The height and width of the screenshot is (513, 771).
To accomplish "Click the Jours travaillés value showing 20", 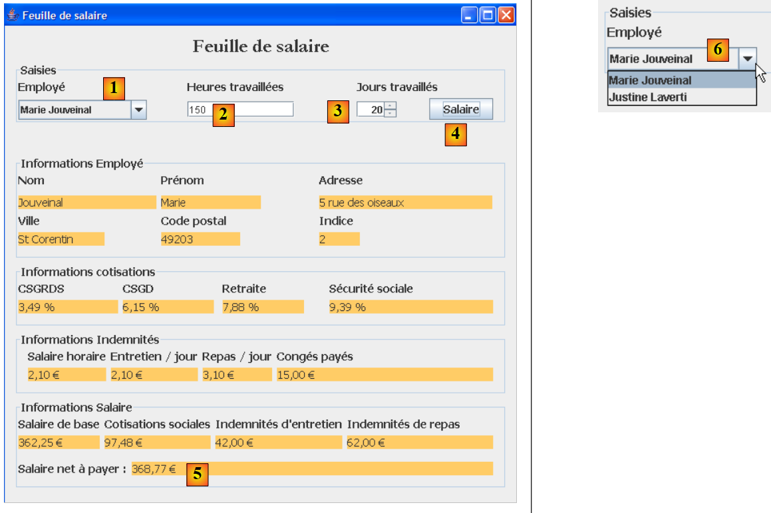I will pos(371,110).
